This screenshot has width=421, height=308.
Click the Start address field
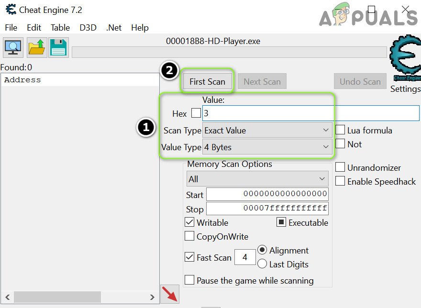click(x=267, y=194)
